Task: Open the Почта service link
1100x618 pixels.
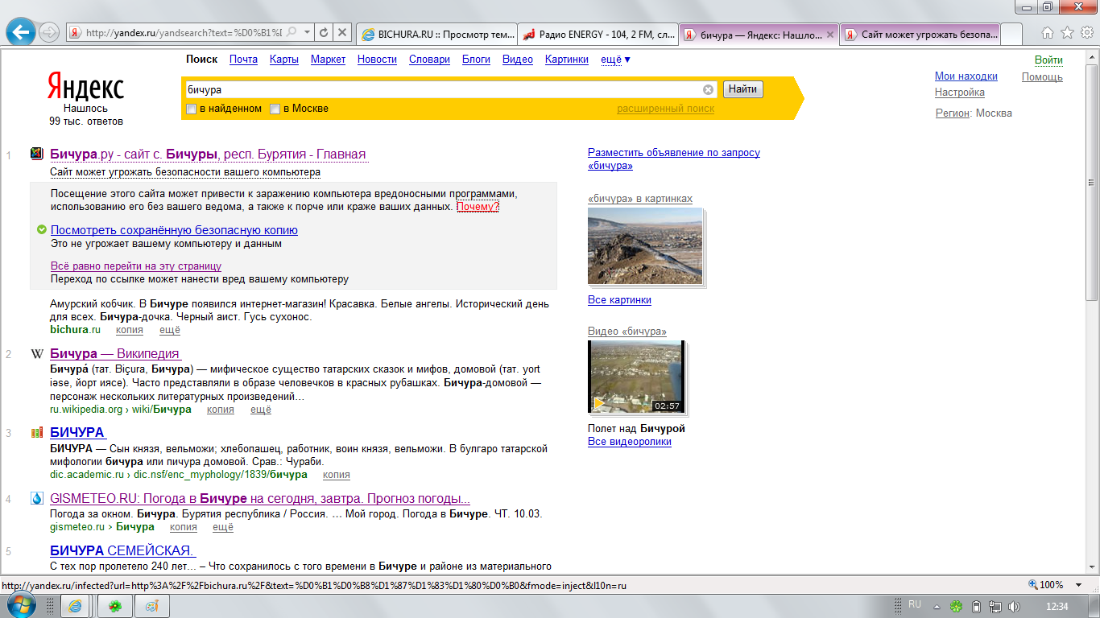Action: click(243, 60)
